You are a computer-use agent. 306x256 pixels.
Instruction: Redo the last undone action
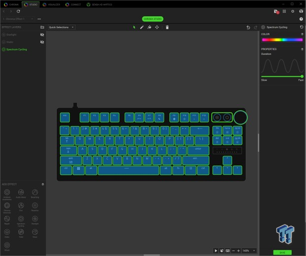(255, 27)
